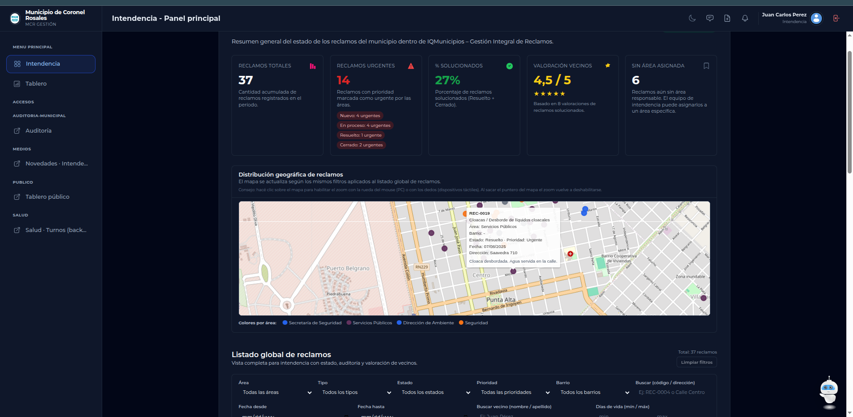853x417 pixels.
Task: Open notifications via the bell icon
Action: pos(745,18)
